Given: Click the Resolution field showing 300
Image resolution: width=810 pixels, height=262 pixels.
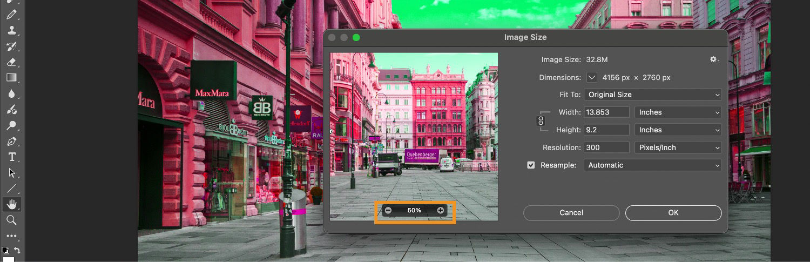Looking at the screenshot, I should click(x=606, y=147).
